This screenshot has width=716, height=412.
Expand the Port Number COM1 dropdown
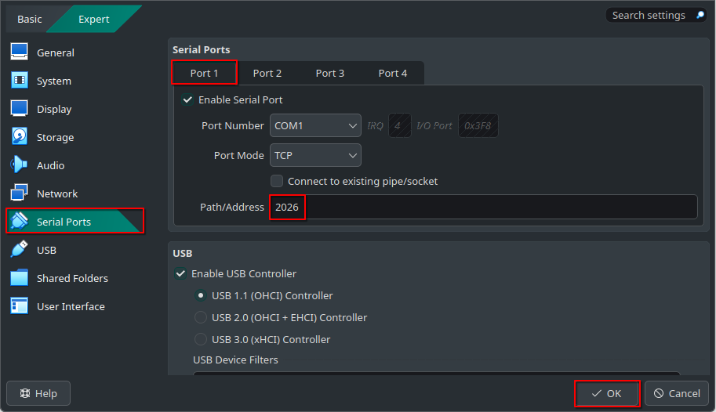[315, 125]
